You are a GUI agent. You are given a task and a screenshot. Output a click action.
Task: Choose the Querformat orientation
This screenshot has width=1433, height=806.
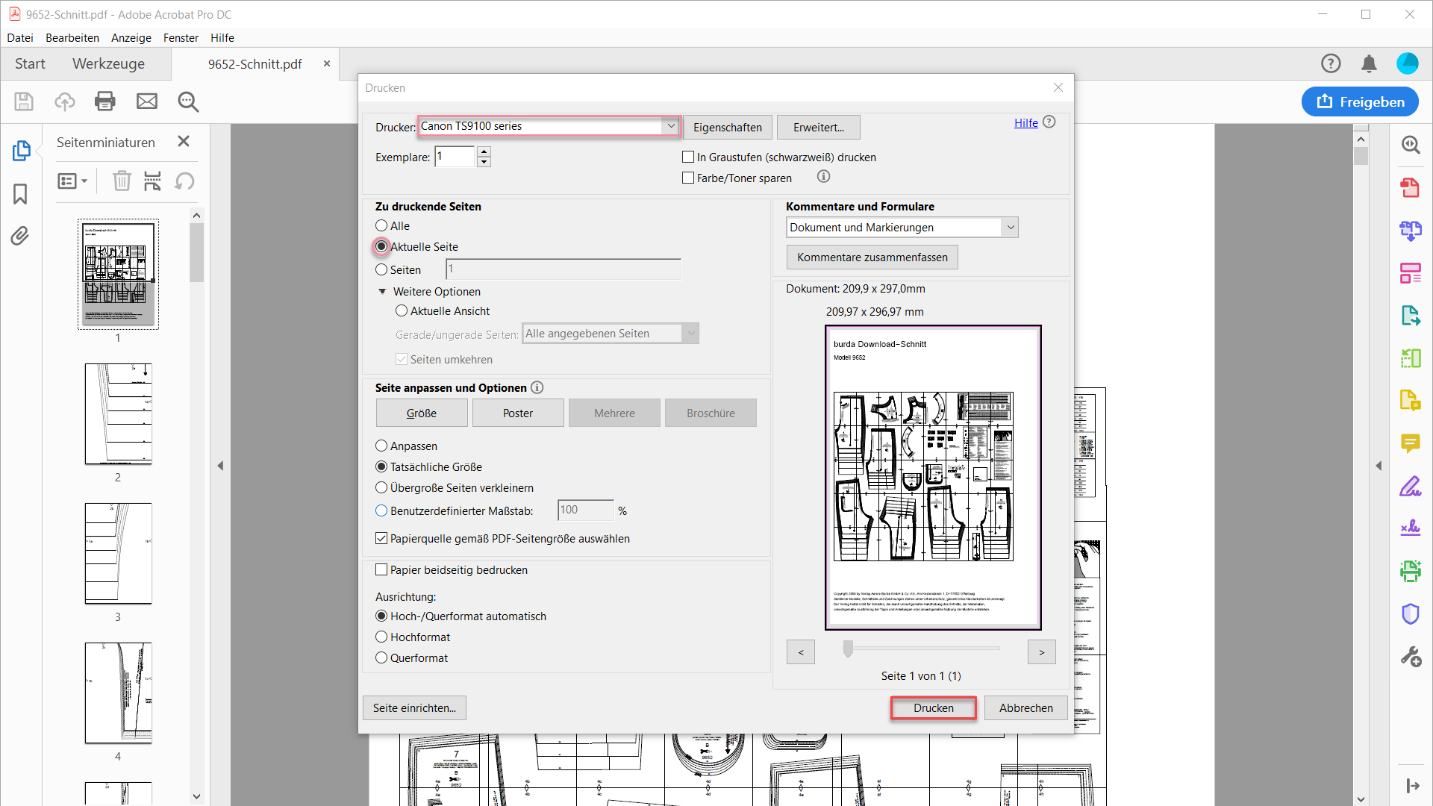381,658
